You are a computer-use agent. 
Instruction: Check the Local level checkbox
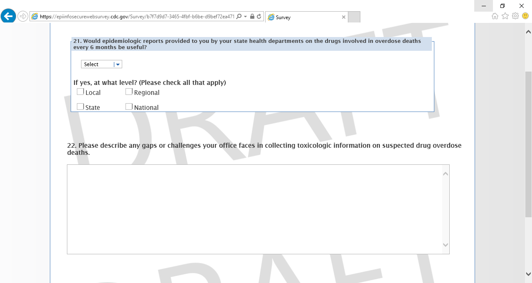80,92
